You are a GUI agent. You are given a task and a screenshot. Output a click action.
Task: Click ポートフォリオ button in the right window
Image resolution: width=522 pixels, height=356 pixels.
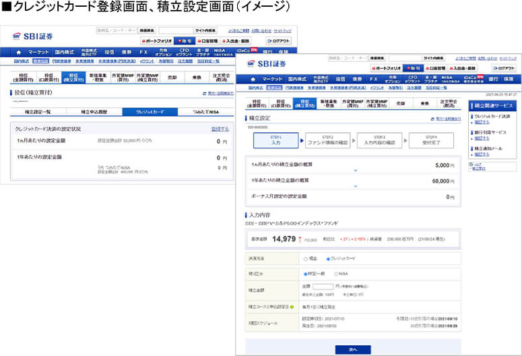coord(386,68)
